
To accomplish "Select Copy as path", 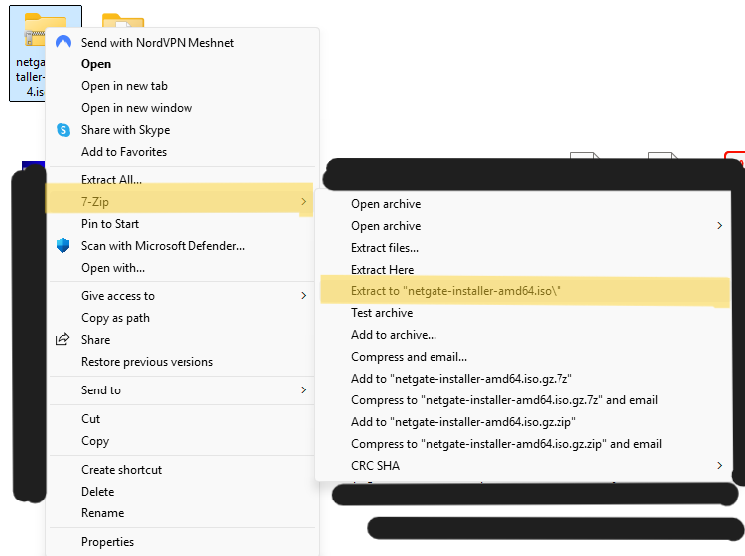I will (183, 318).
